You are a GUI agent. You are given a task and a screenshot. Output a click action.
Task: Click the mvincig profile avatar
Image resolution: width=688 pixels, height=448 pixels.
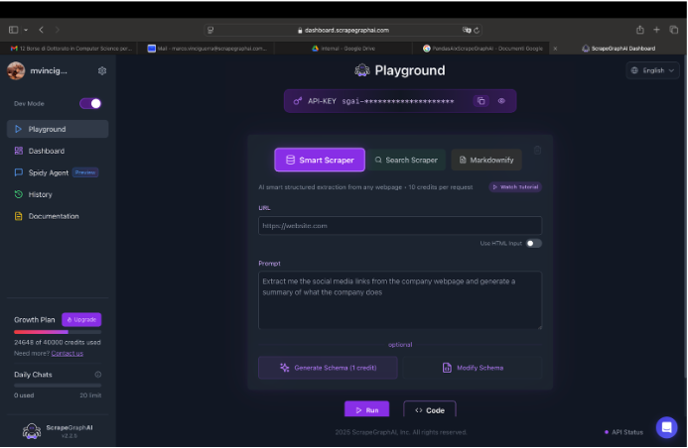pos(16,70)
